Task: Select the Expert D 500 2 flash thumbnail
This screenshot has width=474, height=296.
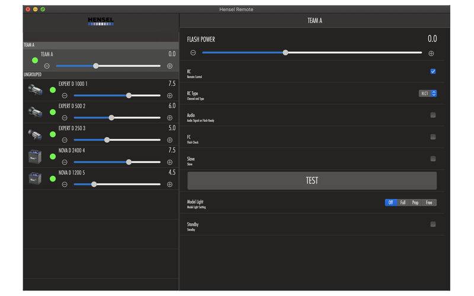Action: (x=35, y=112)
